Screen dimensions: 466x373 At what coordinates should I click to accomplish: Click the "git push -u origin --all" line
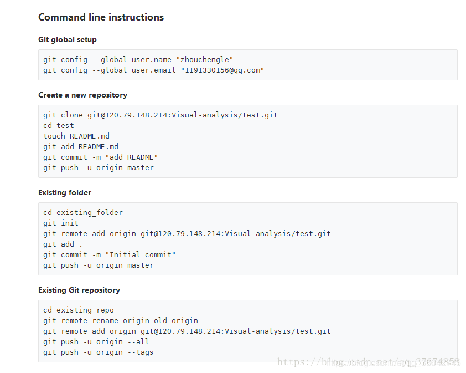[x=96, y=341]
